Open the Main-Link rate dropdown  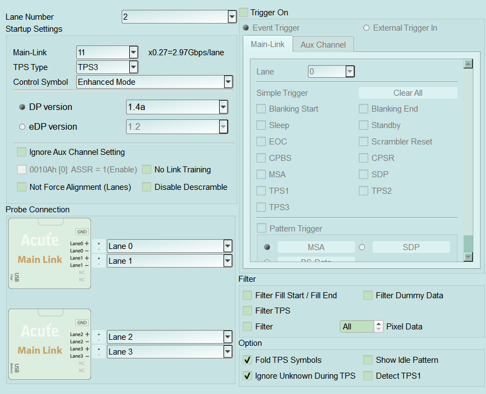tap(134, 53)
